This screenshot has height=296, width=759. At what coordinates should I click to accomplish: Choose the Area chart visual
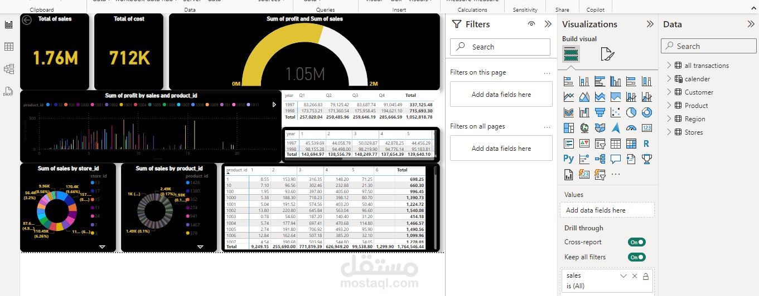(584, 97)
